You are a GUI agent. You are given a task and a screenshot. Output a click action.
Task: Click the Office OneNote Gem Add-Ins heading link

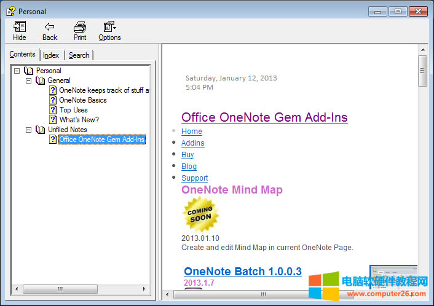pos(264,117)
